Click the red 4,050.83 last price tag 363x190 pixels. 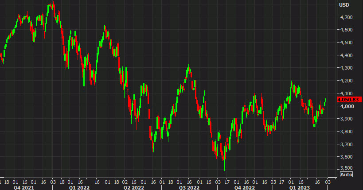(349, 100)
